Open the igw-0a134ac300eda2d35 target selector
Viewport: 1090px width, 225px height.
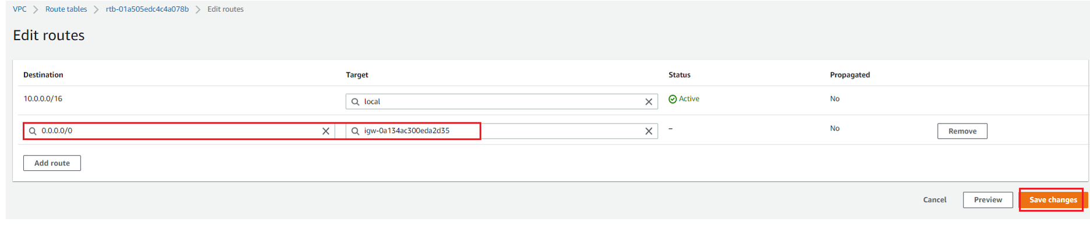[x=501, y=131]
